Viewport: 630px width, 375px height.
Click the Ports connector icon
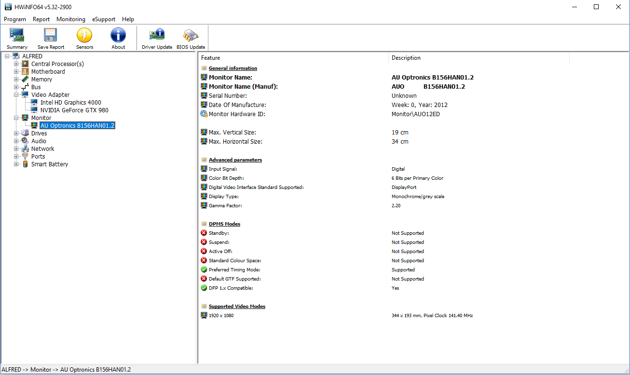click(x=25, y=157)
